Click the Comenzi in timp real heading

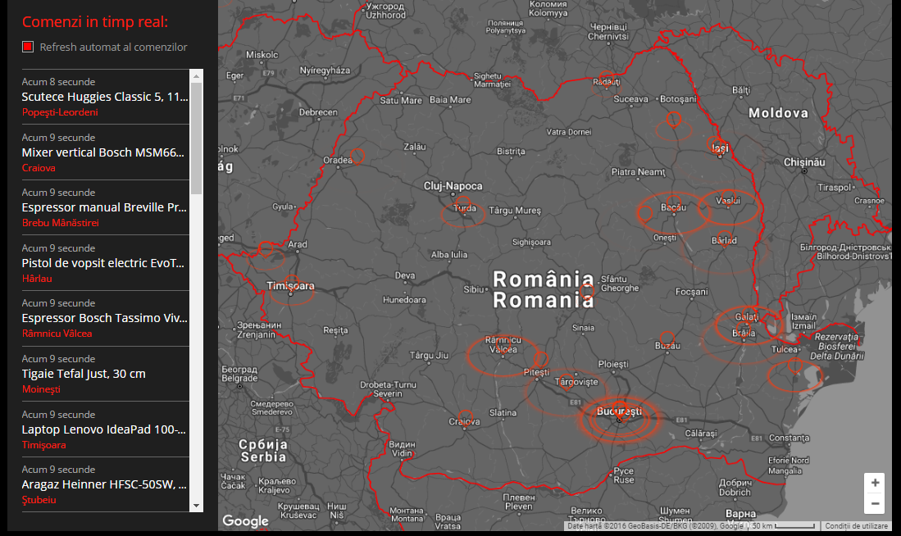(x=95, y=22)
